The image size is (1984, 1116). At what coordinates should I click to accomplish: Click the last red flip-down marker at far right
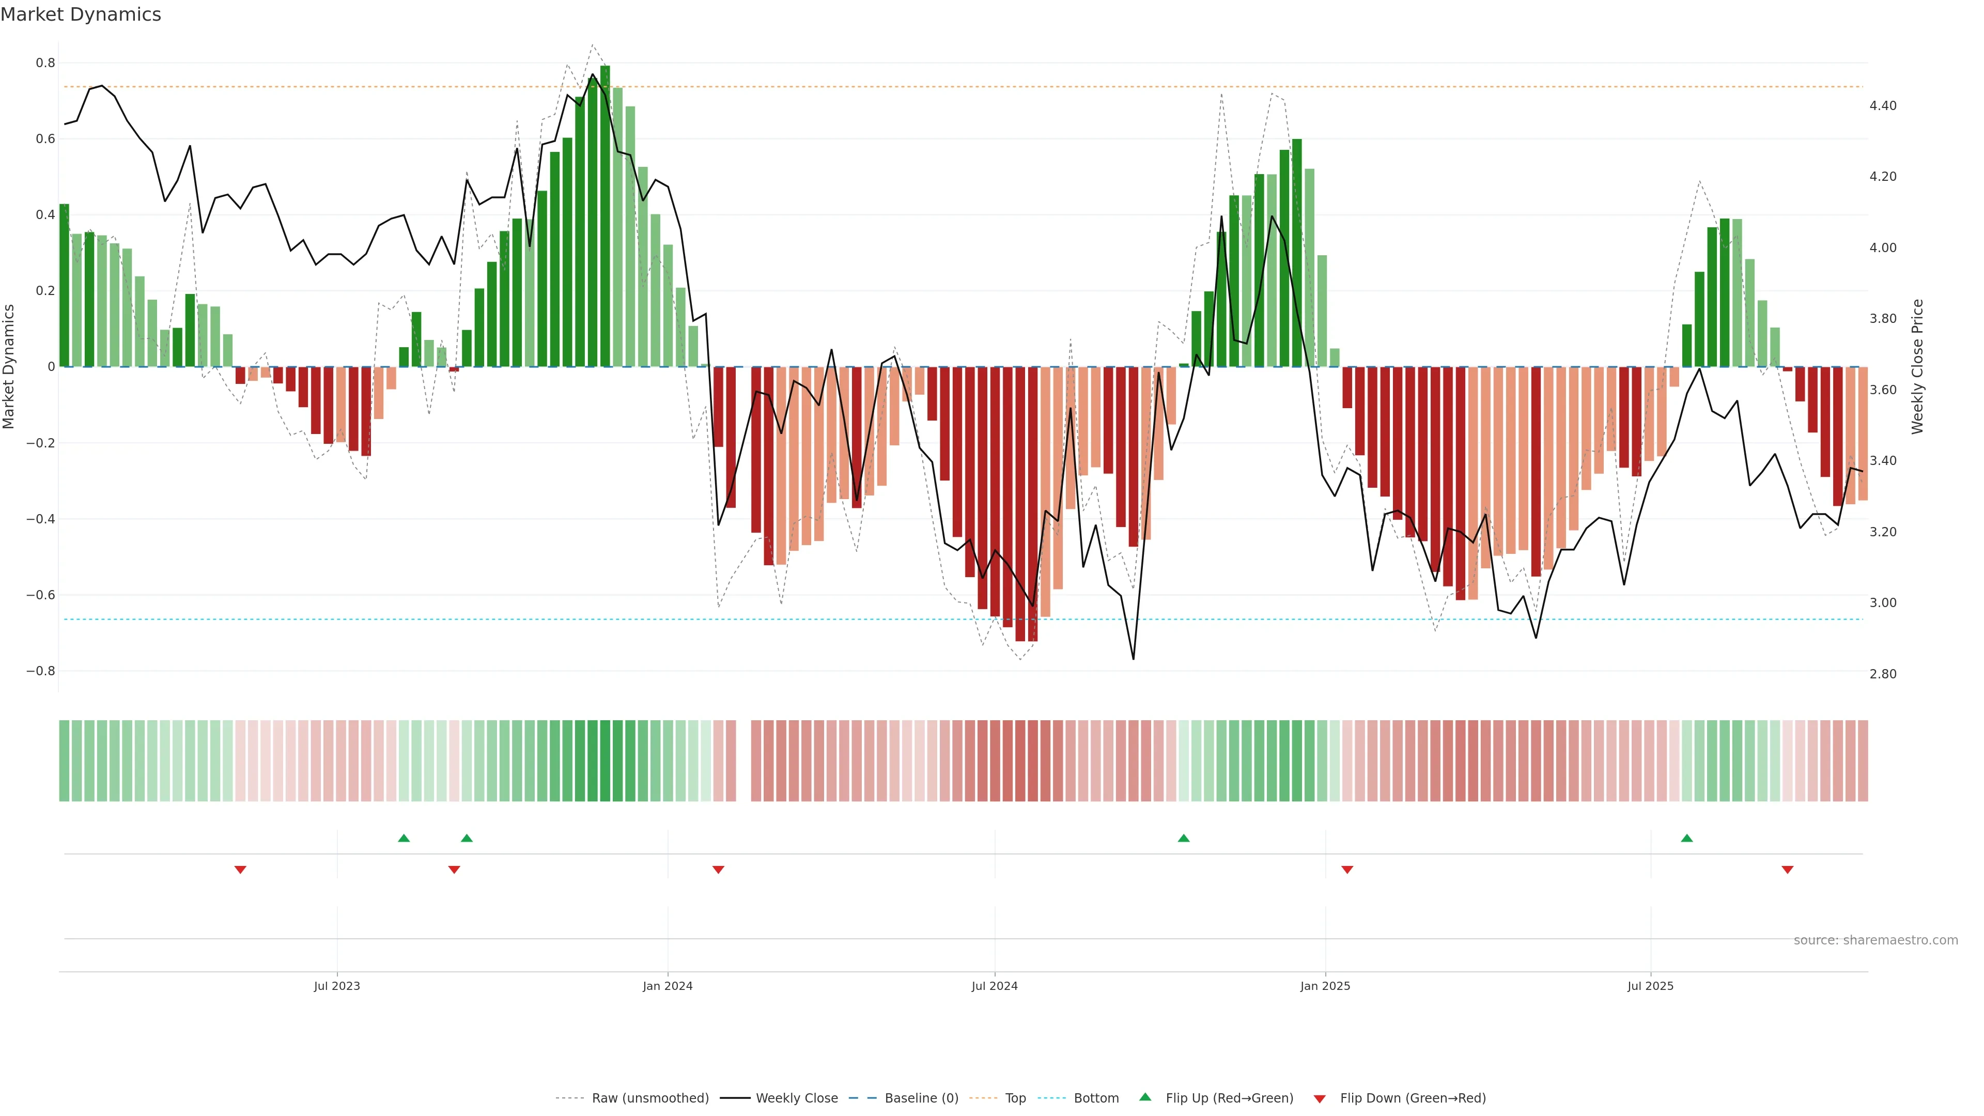click(x=1788, y=870)
